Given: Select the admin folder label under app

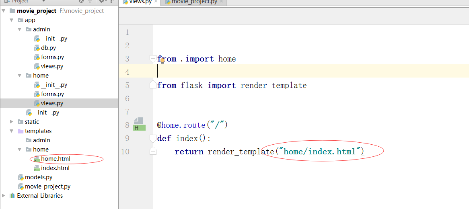Looking at the screenshot, I should [x=41, y=29].
